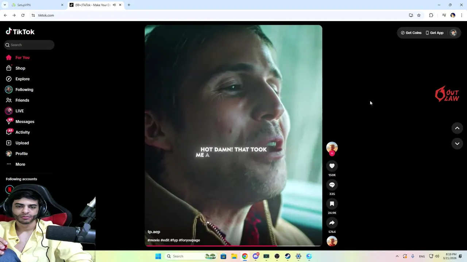This screenshot has width=467, height=262.
Task: Open the Activity notifications
Action: [18, 132]
